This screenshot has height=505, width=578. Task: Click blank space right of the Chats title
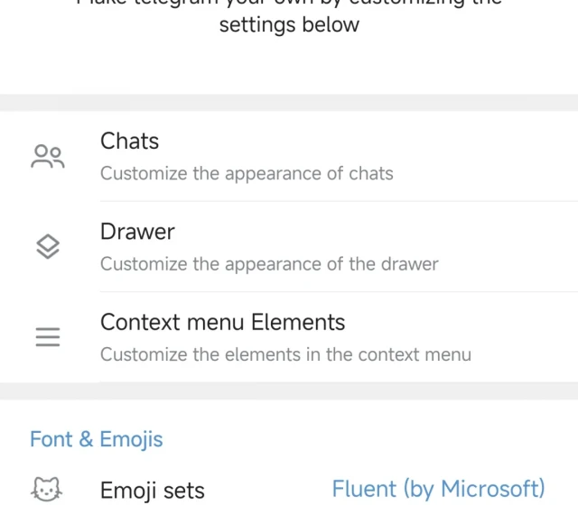[x=379, y=142]
